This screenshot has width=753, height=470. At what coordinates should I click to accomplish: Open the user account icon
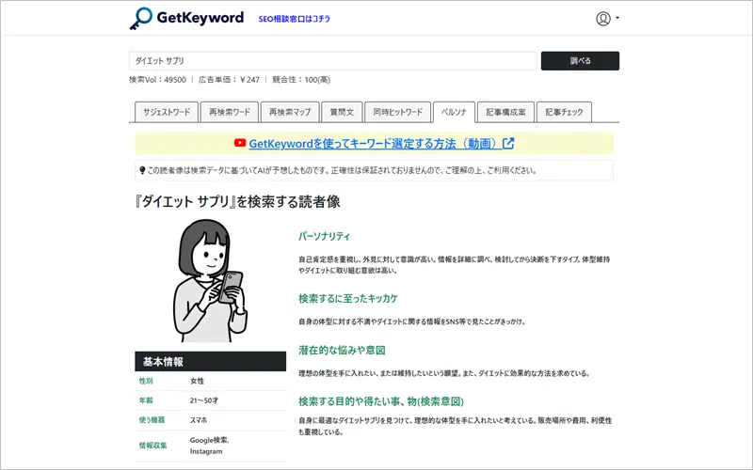tap(603, 18)
